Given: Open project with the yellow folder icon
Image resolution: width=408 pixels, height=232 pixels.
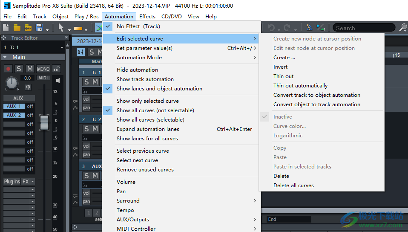Looking at the screenshot, I should 17,27.
